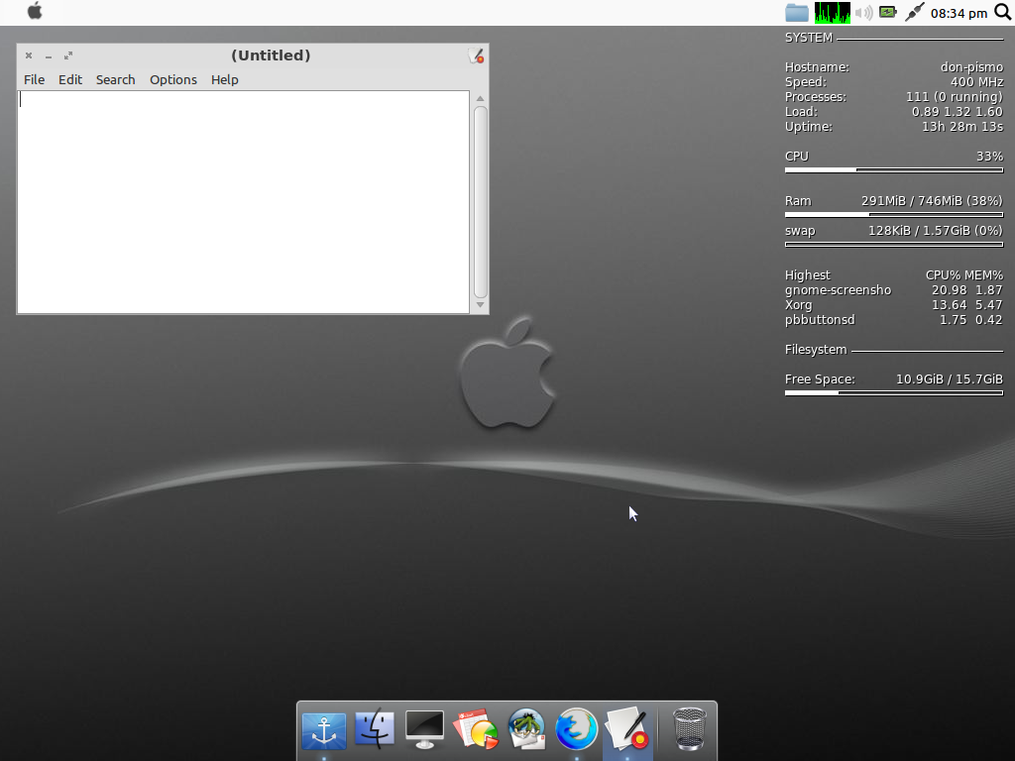
Task: Click the editor icon in the Untitled title bar
Action: (476, 56)
